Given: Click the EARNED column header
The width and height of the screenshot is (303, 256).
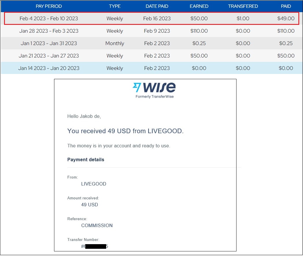Looking at the screenshot, I should 199,6.
